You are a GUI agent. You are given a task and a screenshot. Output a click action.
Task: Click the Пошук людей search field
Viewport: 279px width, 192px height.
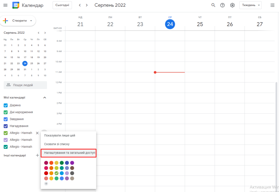(25, 85)
